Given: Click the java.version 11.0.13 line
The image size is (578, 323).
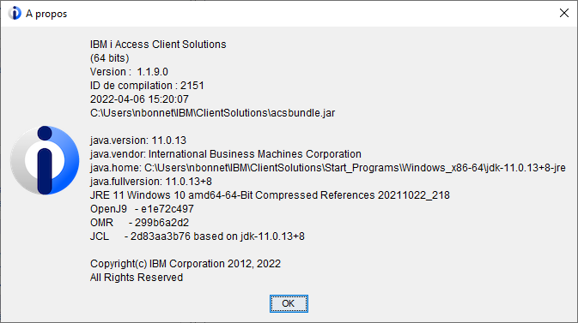Looking at the screenshot, I should click(x=138, y=141).
